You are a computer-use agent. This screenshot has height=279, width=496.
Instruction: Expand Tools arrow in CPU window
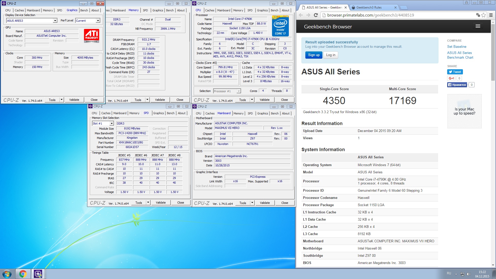pos(252,100)
